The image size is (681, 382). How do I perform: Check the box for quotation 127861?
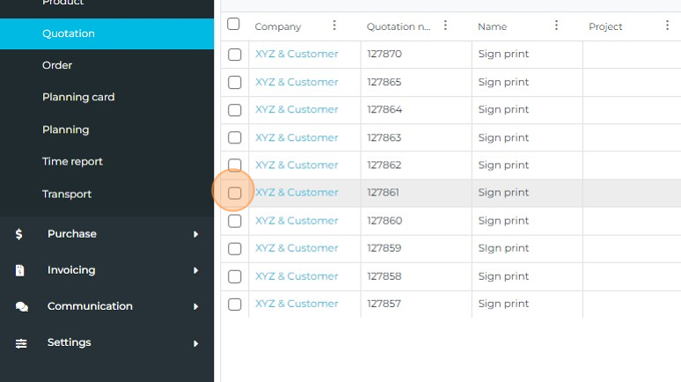pyautogui.click(x=235, y=193)
